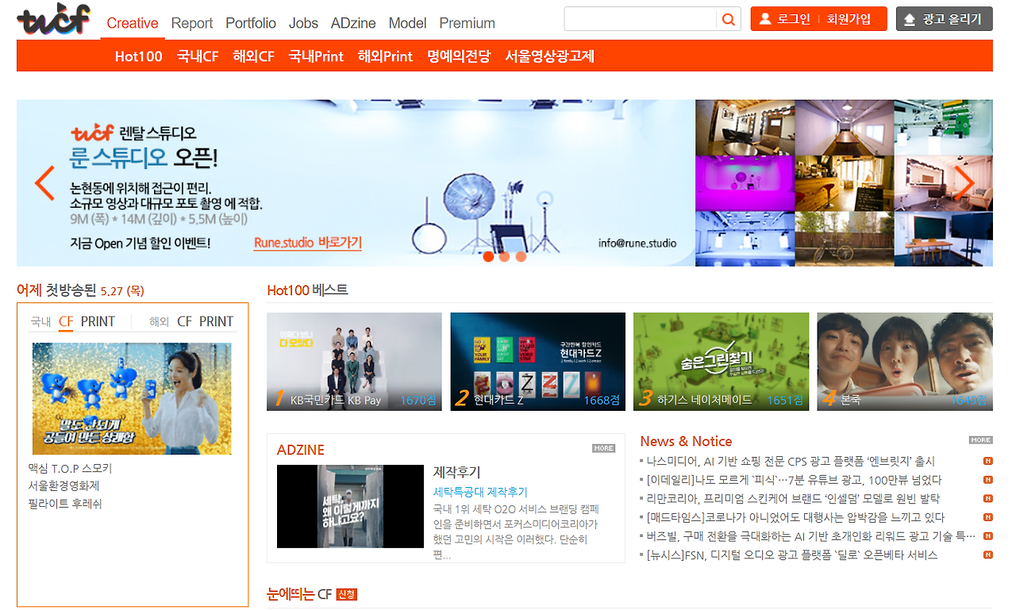1016x610 pixels.
Task: Open the Jobs tab
Action: pos(303,23)
